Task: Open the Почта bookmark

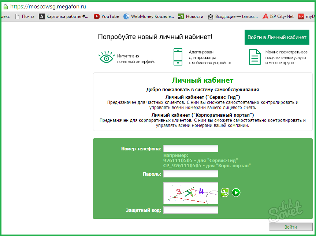Action: point(25,16)
